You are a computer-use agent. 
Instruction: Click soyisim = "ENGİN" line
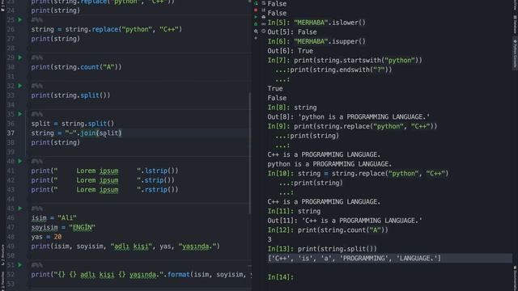click(x=63, y=227)
